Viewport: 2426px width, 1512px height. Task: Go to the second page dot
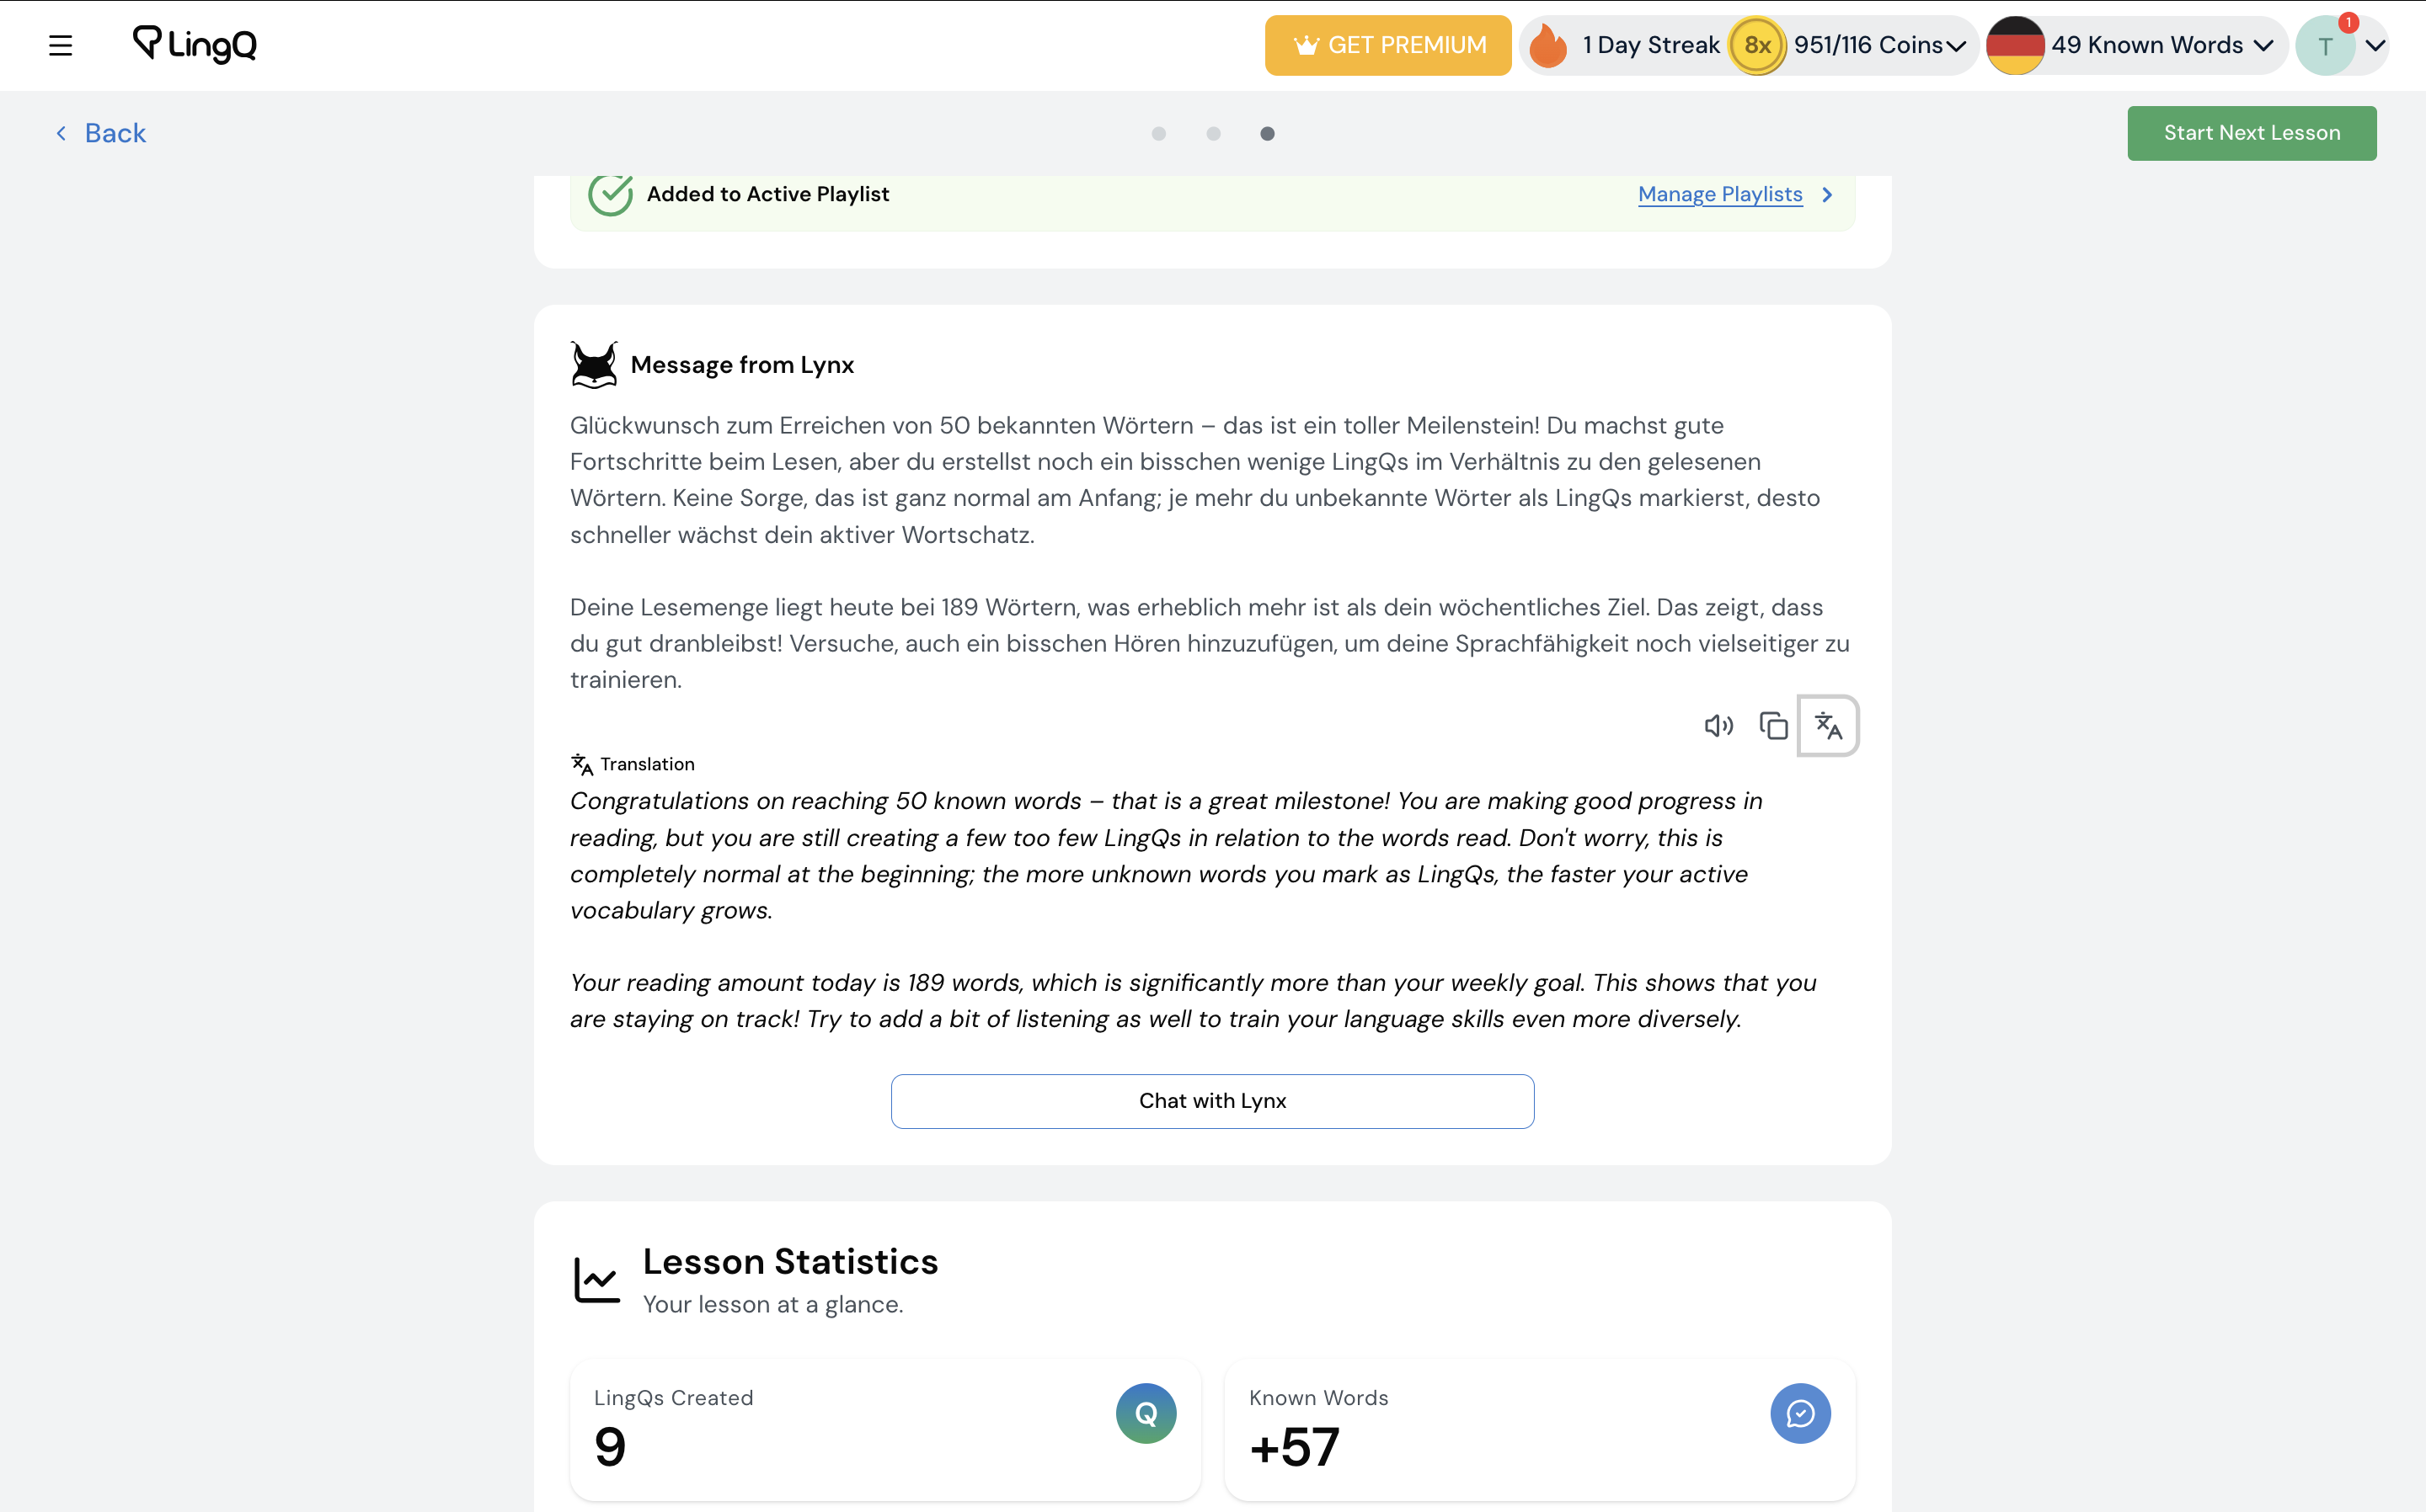point(1214,134)
